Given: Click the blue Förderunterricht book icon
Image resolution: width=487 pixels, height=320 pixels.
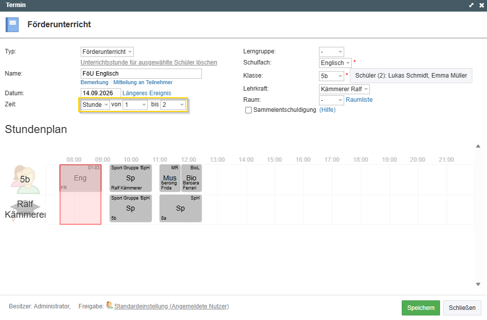Looking at the screenshot, I should click(12, 25).
